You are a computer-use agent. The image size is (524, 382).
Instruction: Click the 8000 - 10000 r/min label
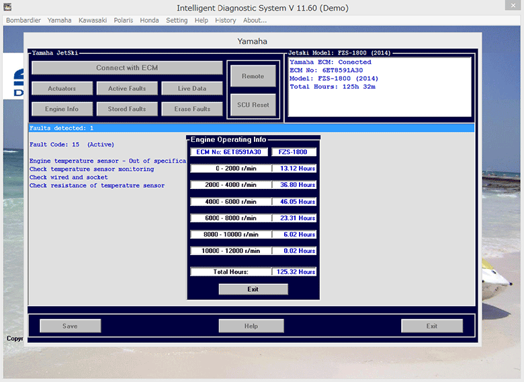point(231,235)
